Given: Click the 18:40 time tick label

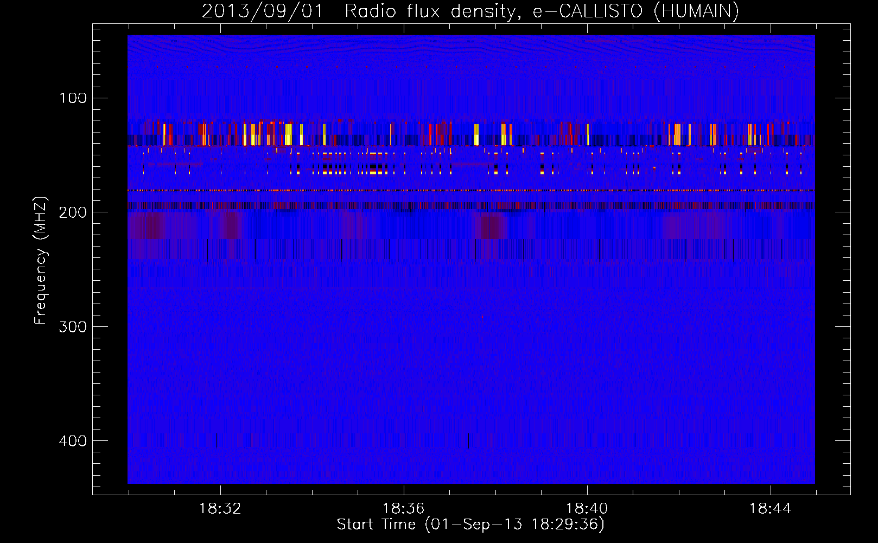Looking at the screenshot, I should 587,509.
